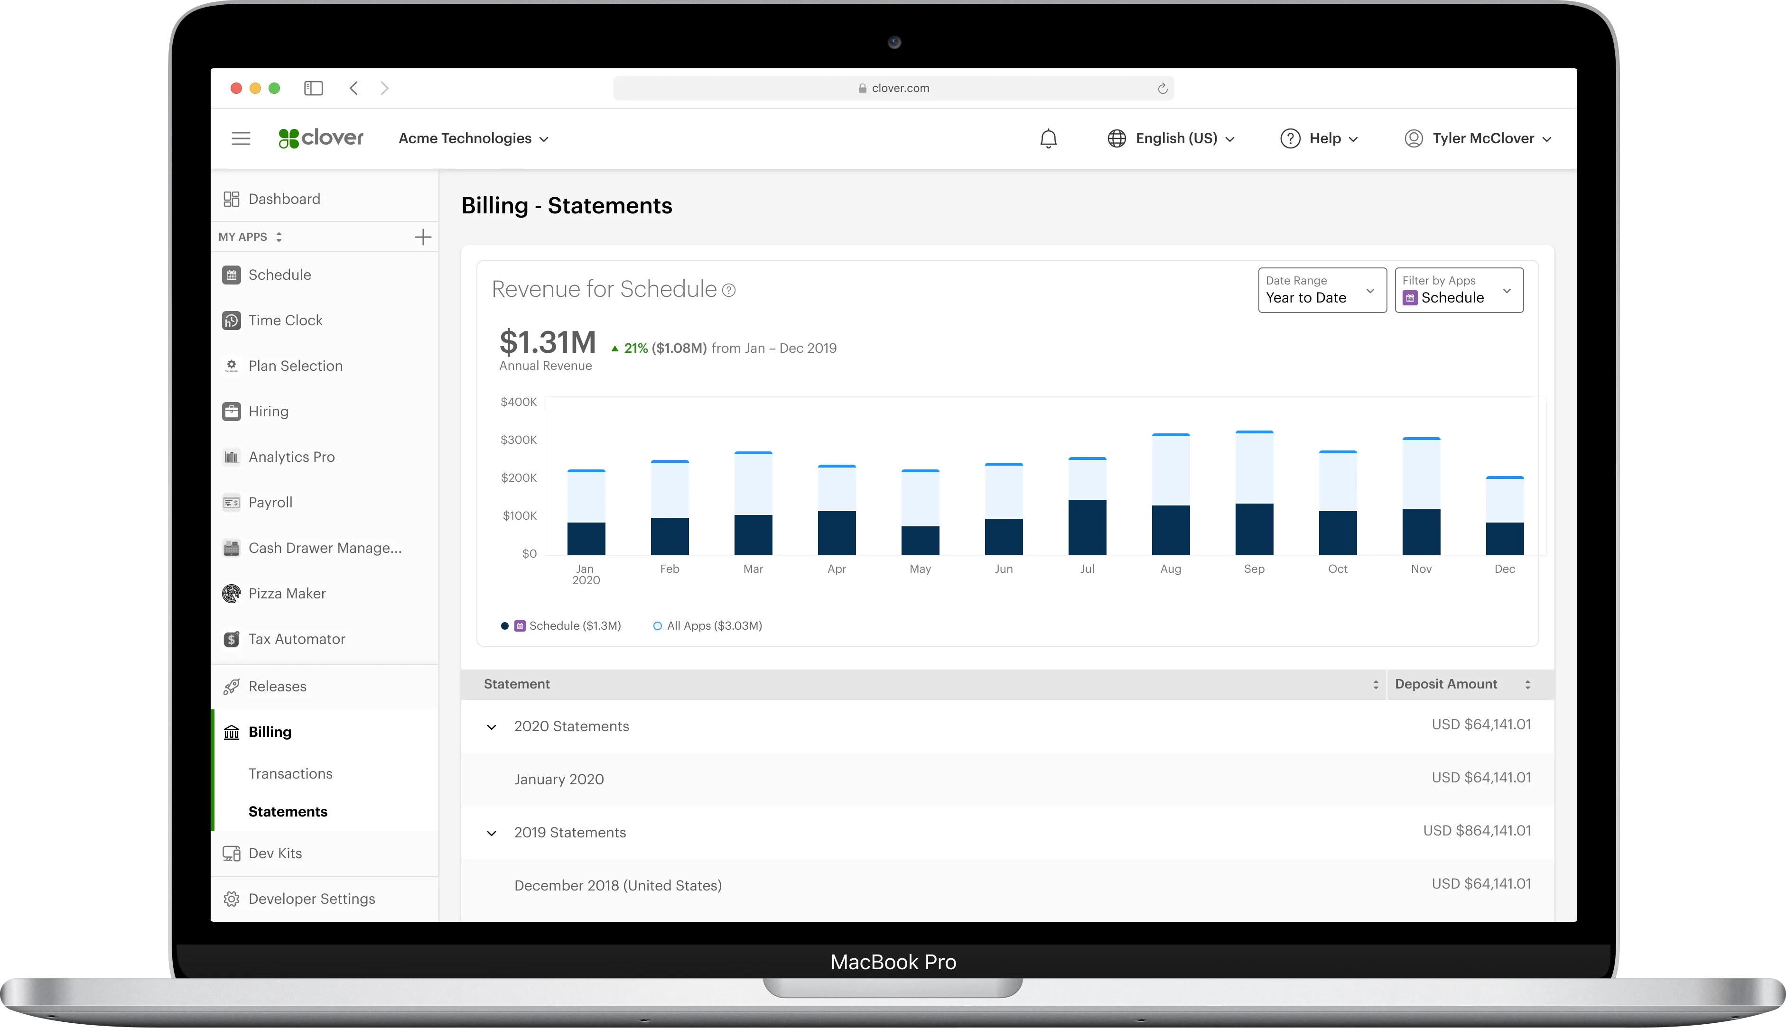Click the Pizza Maker app icon
The image size is (1786, 1028).
pos(231,594)
